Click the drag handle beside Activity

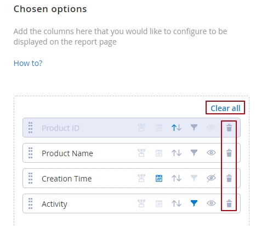(x=31, y=203)
